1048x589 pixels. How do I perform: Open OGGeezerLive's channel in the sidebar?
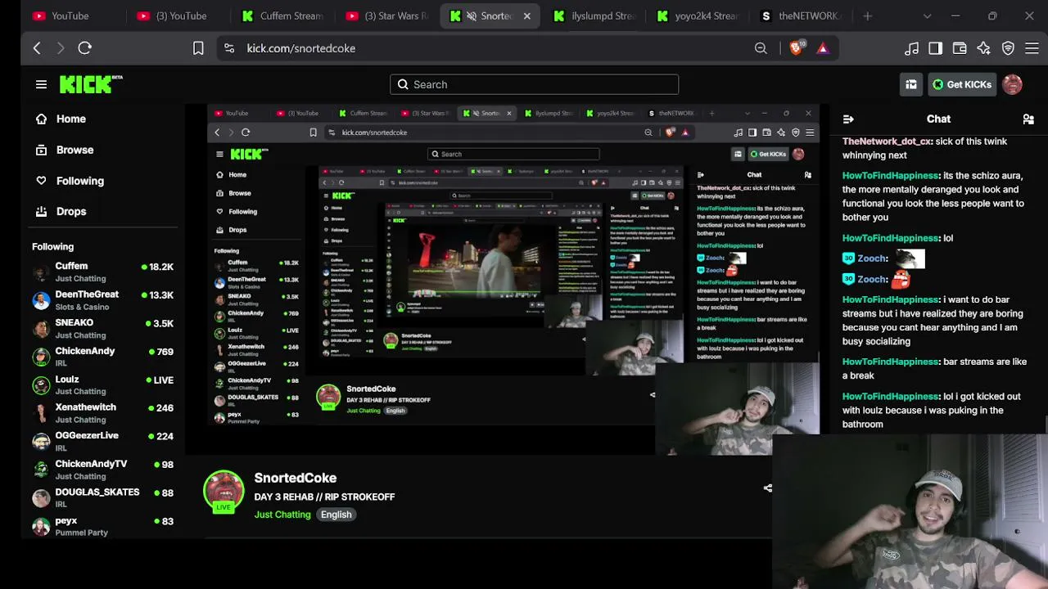click(x=102, y=441)
